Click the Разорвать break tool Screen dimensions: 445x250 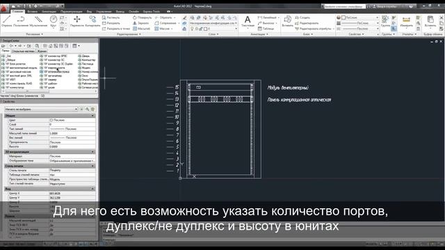point(111,23)
